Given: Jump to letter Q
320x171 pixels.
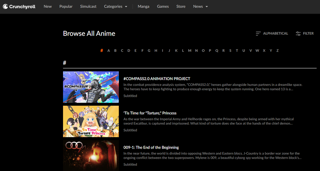Looking at the screenshot, I should 217,51.
